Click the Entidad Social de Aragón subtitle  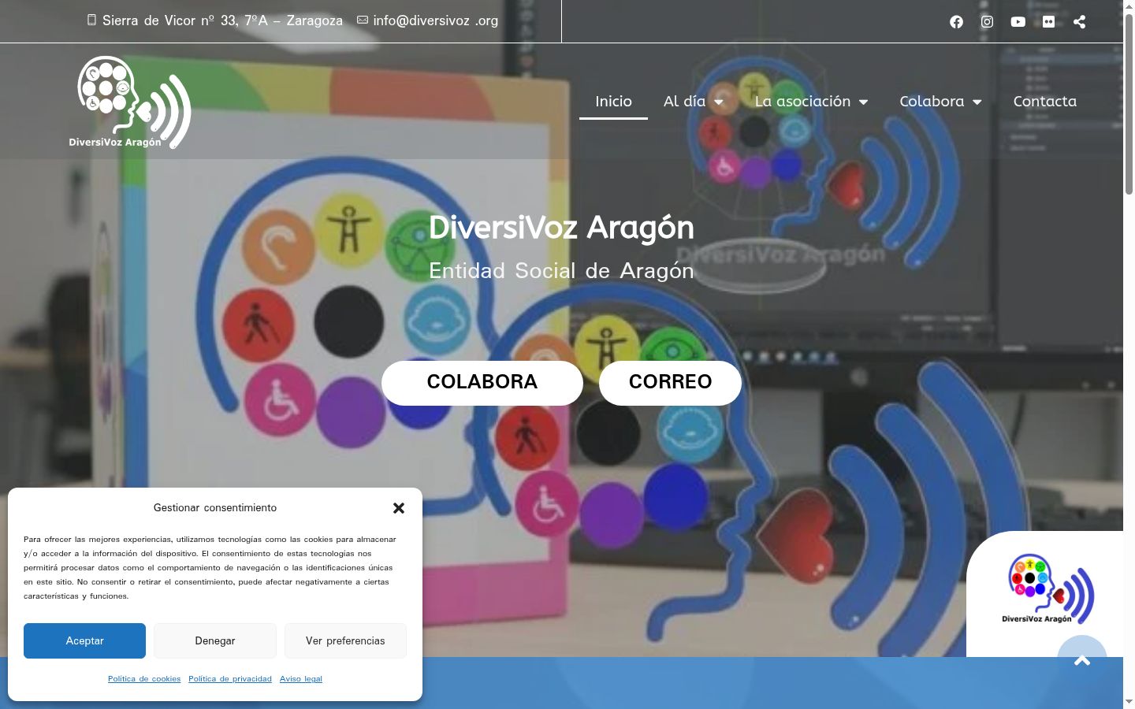coord(561,271)
